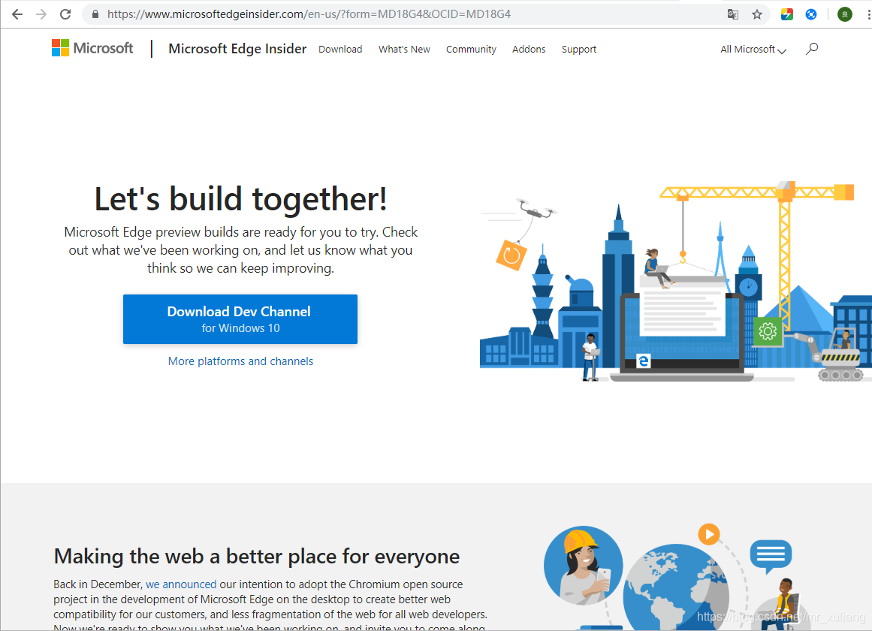Click the blue round extension icon
This screenshot has width=872, height=631.
[811, 14]
